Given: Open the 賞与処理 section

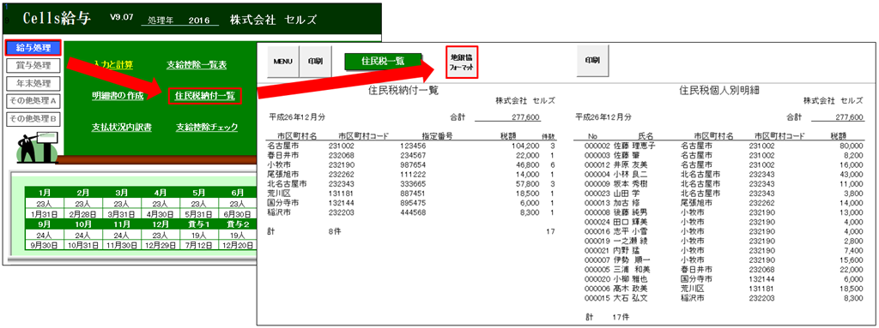Looking at the screenshot, I should 33,65.
